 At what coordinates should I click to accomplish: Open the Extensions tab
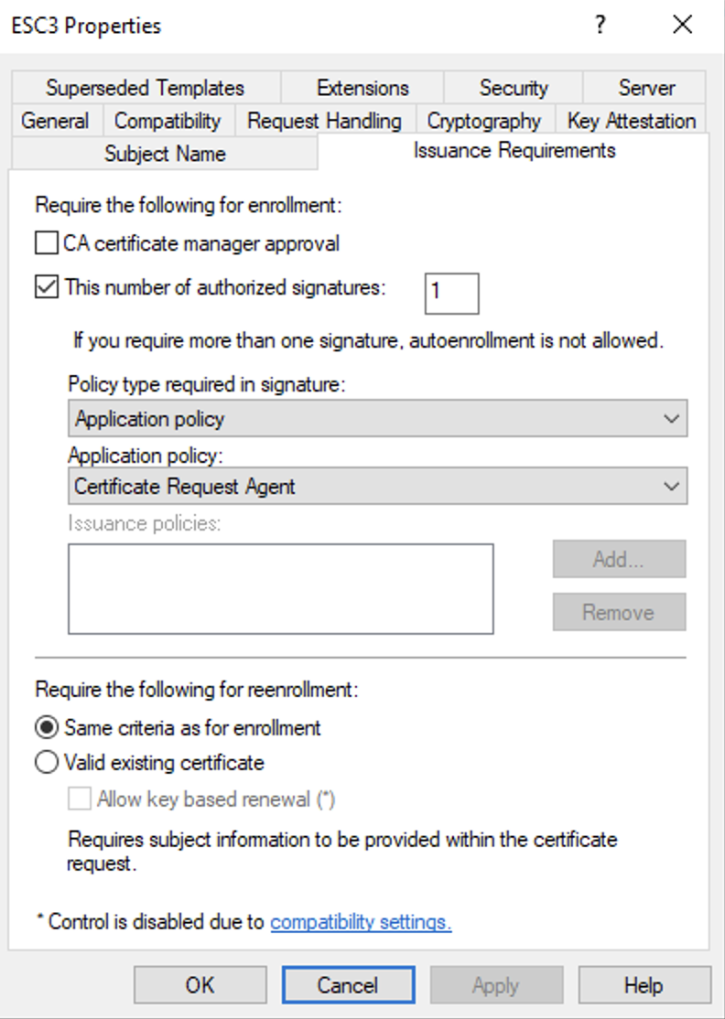tap(362, 88)
